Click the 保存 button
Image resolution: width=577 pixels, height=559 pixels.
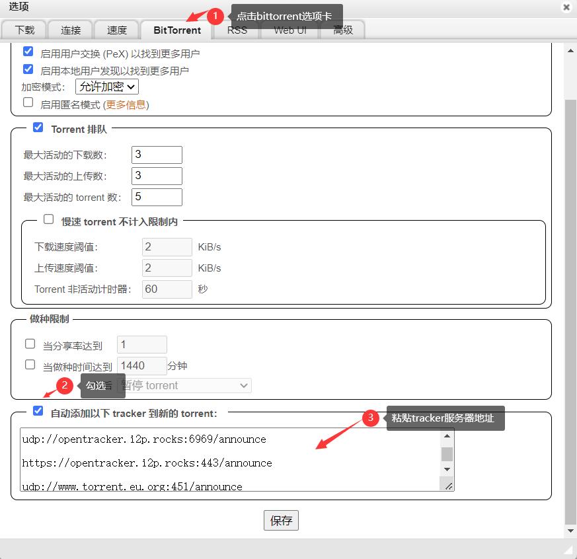click(x=281, y=520)
